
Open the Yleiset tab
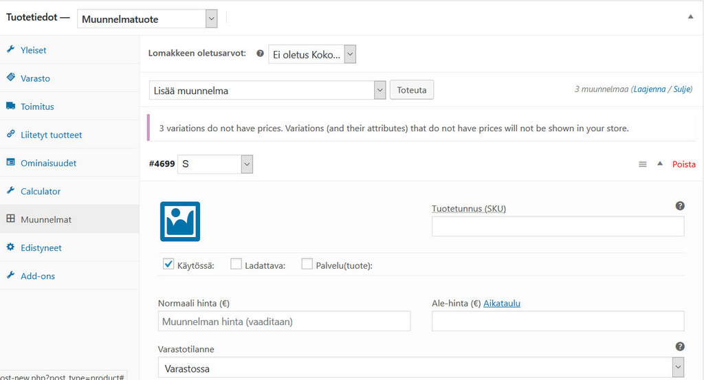tap(33, 50)
